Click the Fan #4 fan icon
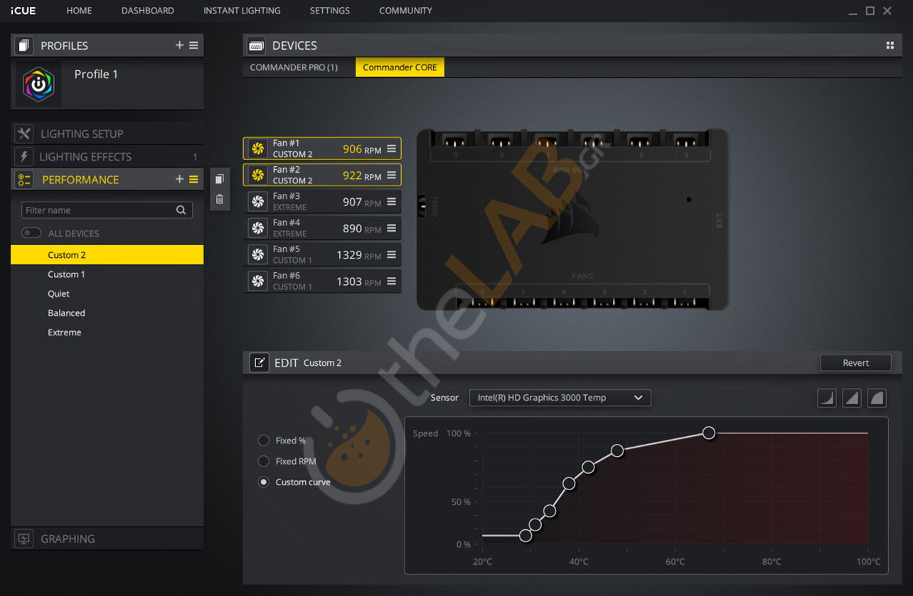 tap(258, 228)
